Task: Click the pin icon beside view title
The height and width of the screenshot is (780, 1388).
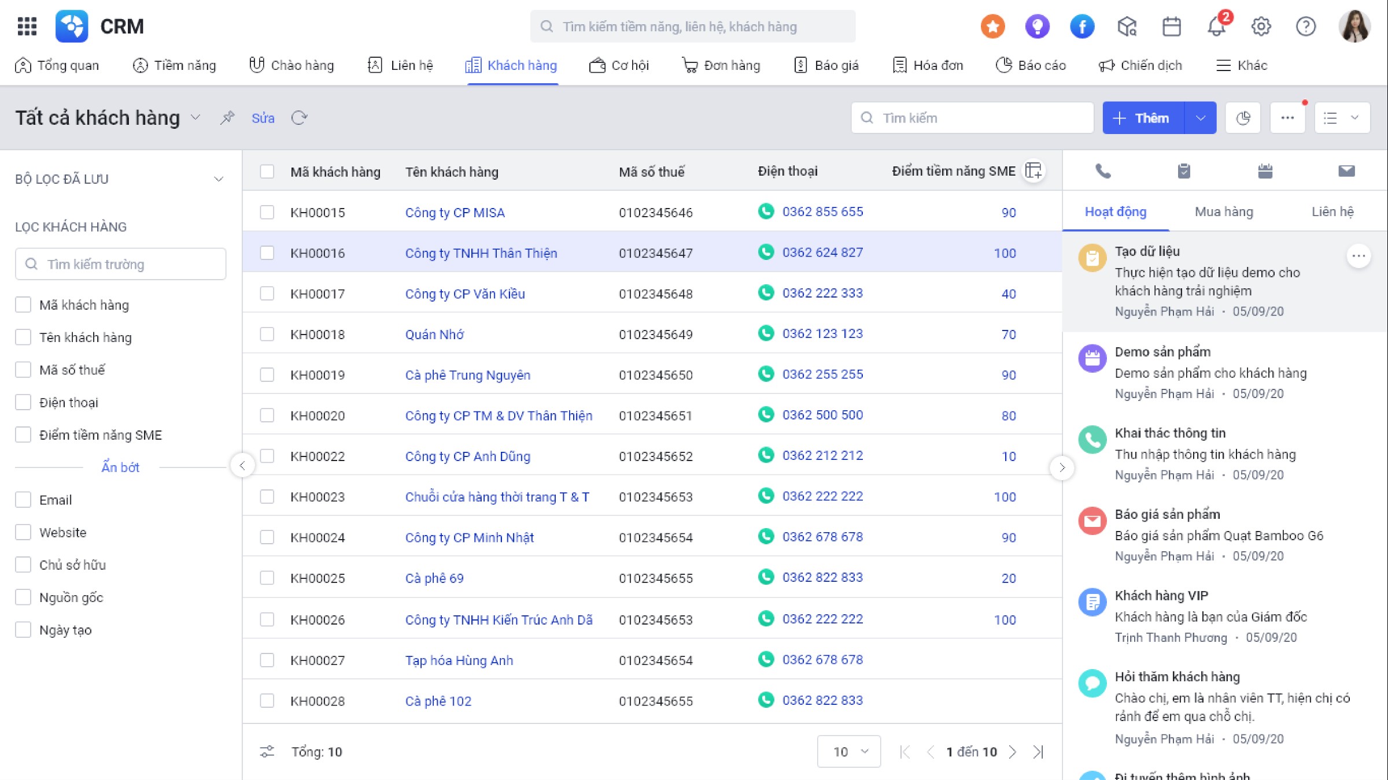Action: tap(227, 118)
